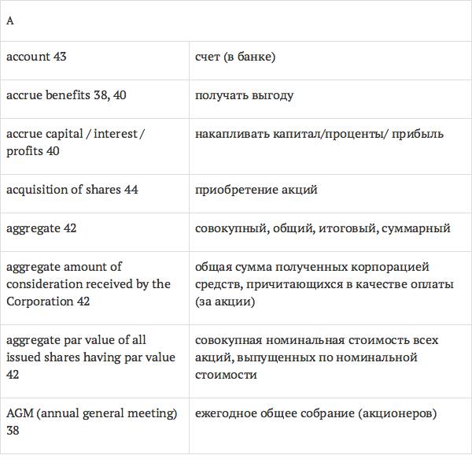Click the translation 'приобретение акций'
The width and height of the screenshot is (472, 470).
[x=256, y=190]
